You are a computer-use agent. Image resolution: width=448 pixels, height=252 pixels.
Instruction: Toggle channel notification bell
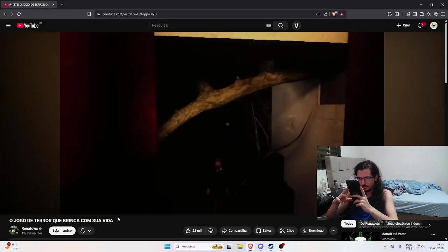(83, 231)
